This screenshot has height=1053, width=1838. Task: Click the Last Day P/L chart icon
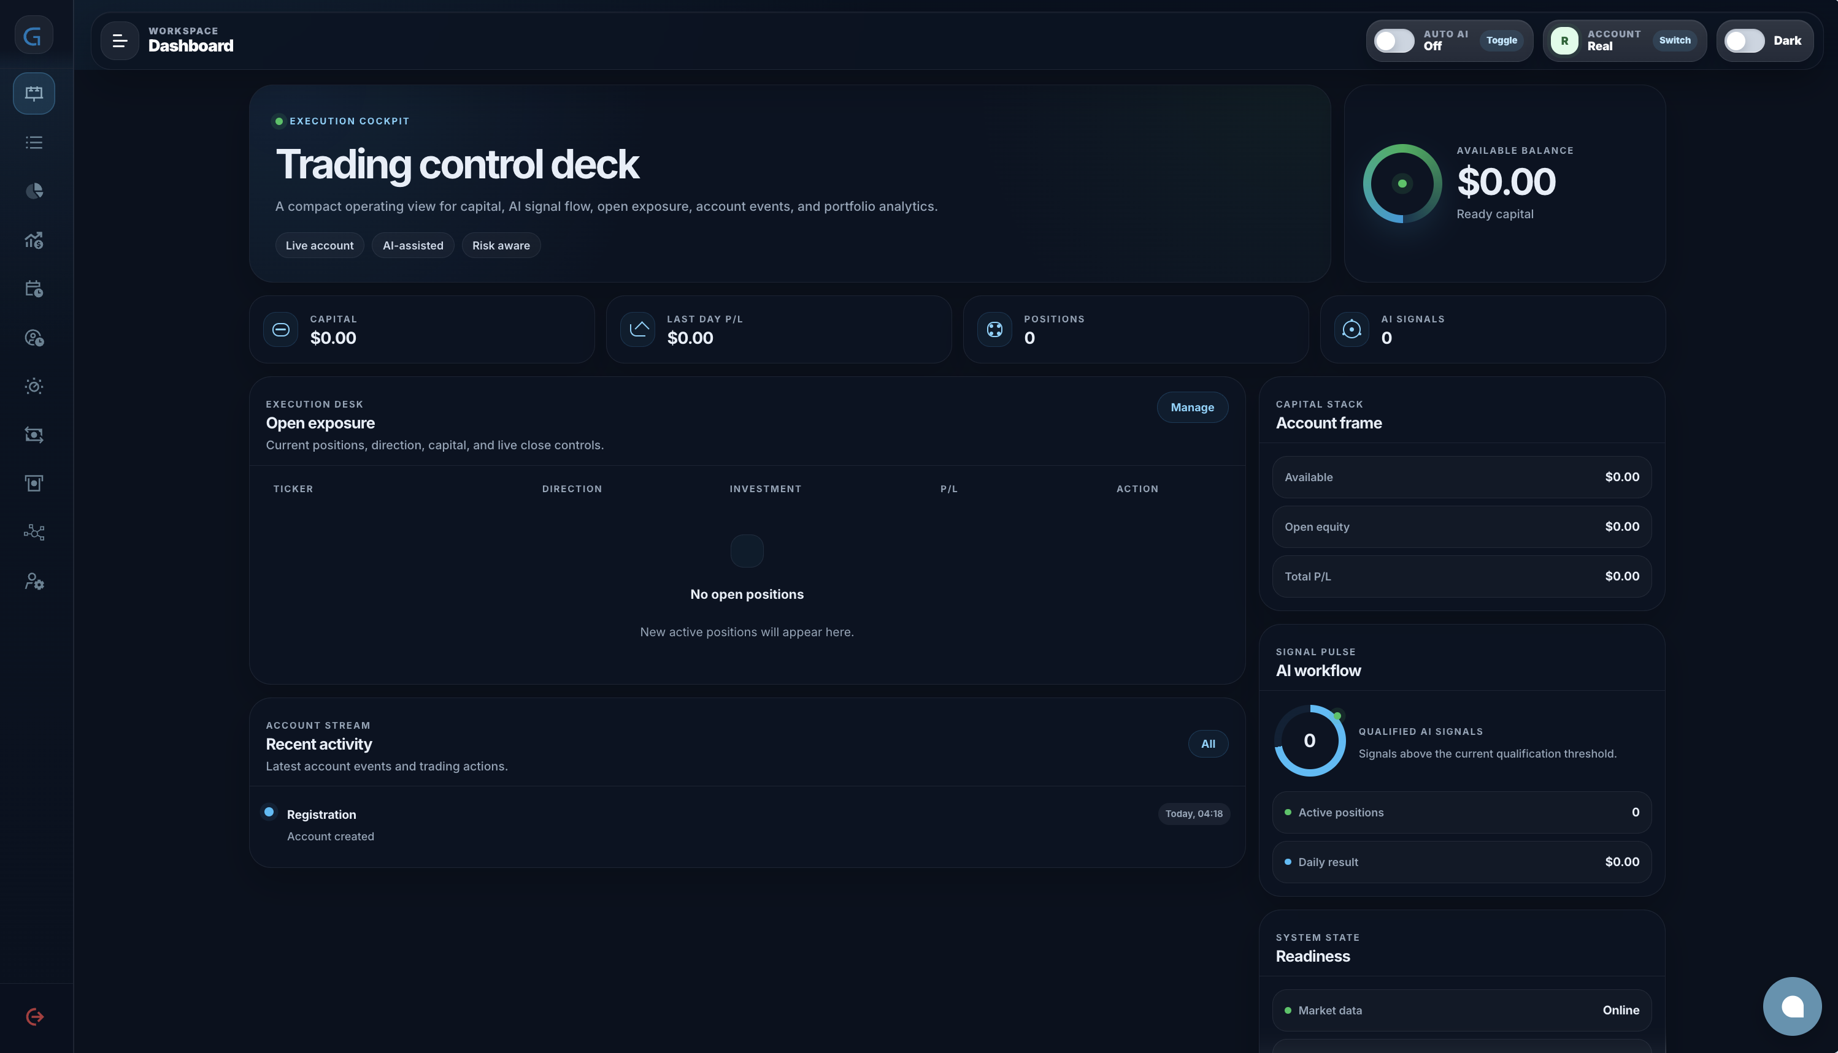click(x=638, y=329)
